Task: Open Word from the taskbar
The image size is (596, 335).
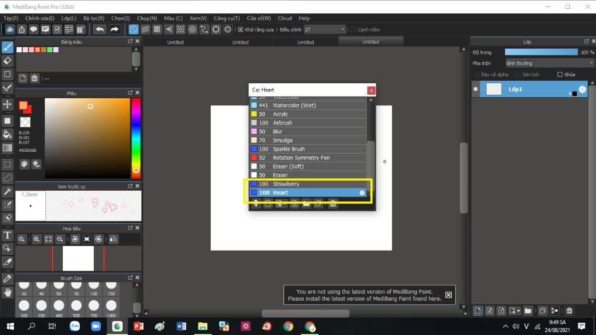Action: pyautogui.click(x=182, y=326)
